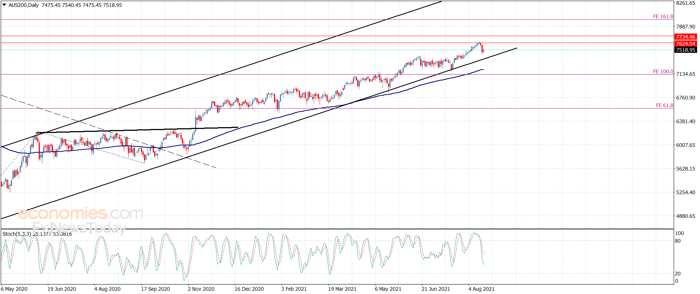Click the 4 Aug 2021 date label
Viewport: 700px width, 294px height.
tap(482, 289)
